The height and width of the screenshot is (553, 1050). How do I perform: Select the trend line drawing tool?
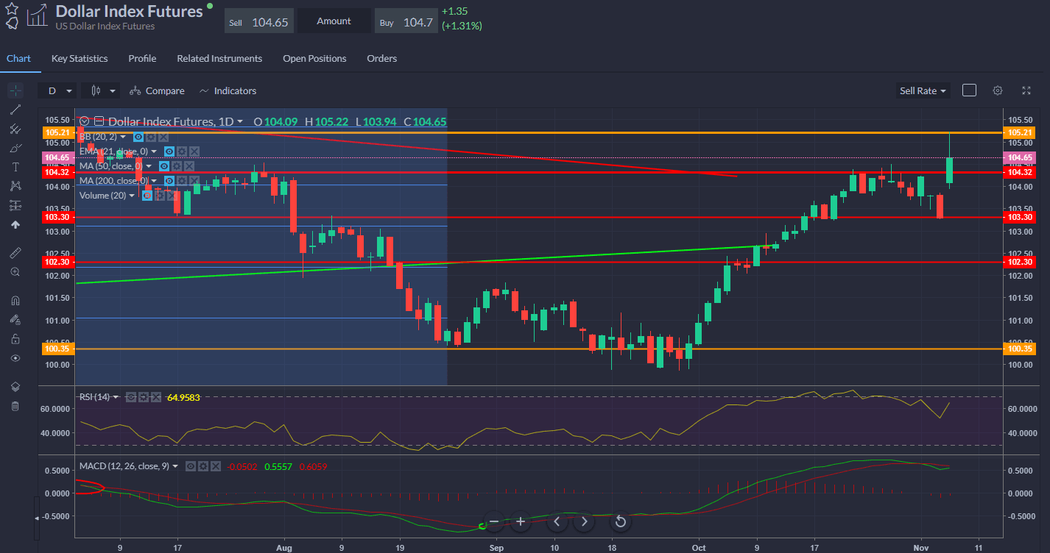click(15, 110)
